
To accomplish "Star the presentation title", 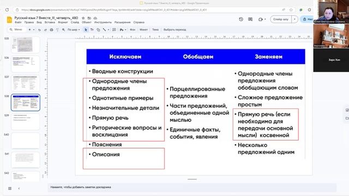I will 83,18.
